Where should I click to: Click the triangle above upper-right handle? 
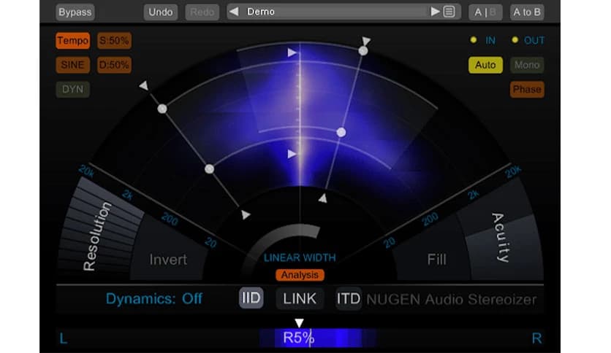(x=366, y=40)
